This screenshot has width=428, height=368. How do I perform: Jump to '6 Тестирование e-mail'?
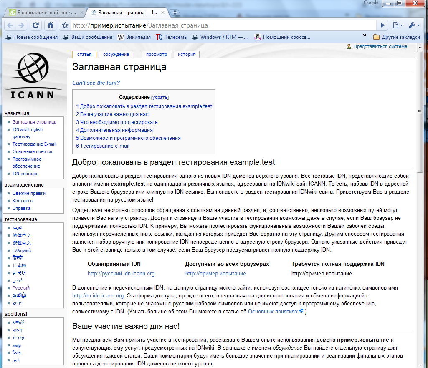pos(103,146)
